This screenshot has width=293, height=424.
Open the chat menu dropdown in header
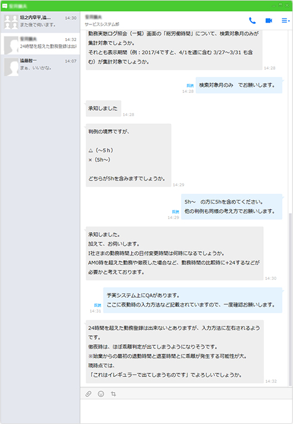[285, 21]
